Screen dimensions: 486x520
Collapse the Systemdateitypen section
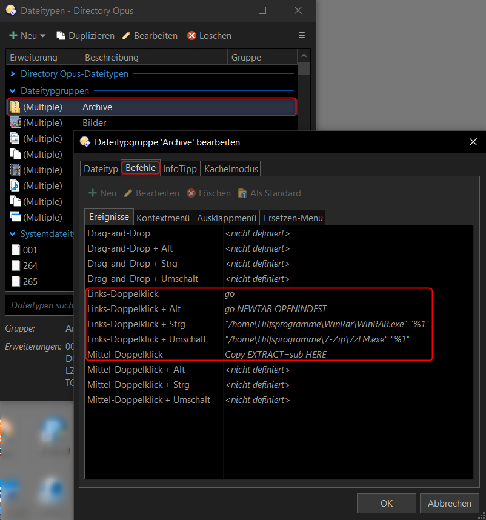tap(13, 234)
